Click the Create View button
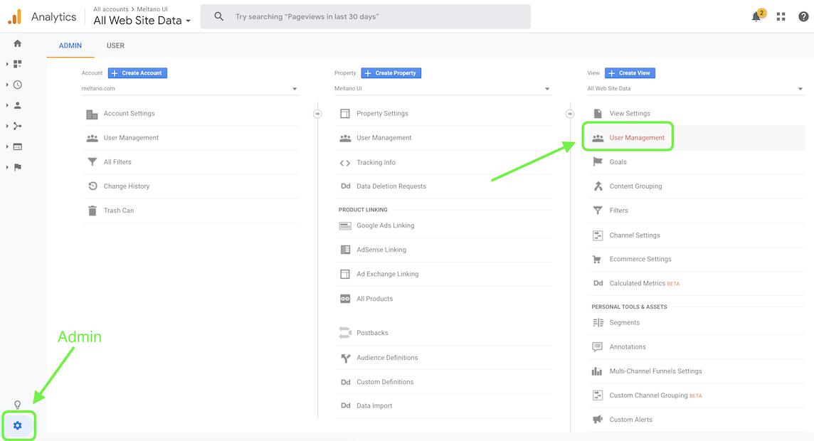The image size is (814, 441). [x=630, y=73]
